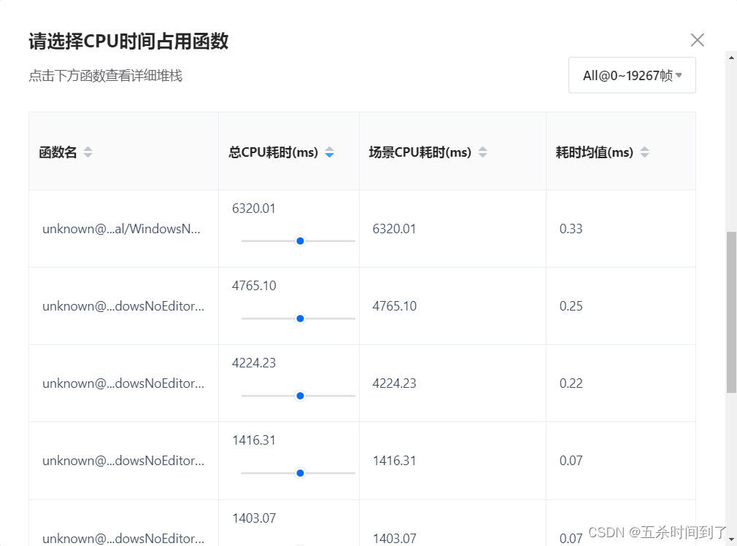Click the slider handle in the 4765.10 row
This screenshot has width=737, height=546.
click(x=299, y=318)
